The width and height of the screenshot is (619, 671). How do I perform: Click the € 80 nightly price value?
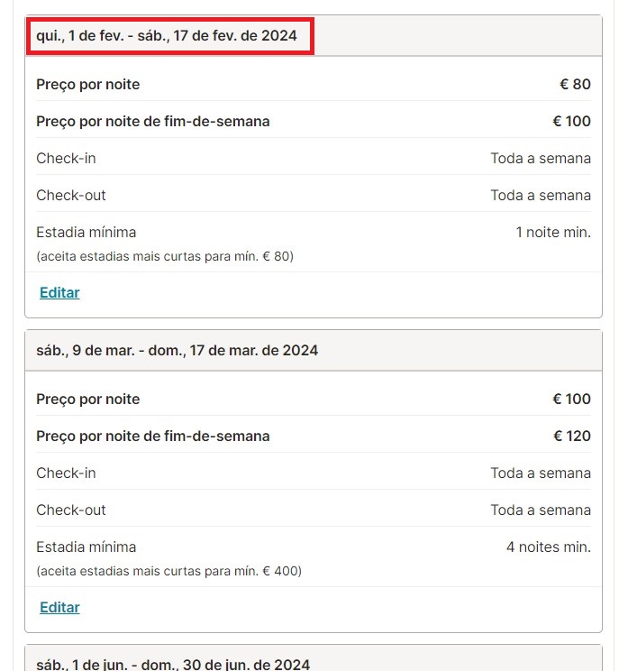coord(575,84)
